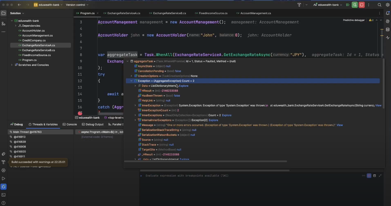This screenshot has width=391, height=206.
Task: Collapse the Exception AggregateException node
Action: coord(131,81)
